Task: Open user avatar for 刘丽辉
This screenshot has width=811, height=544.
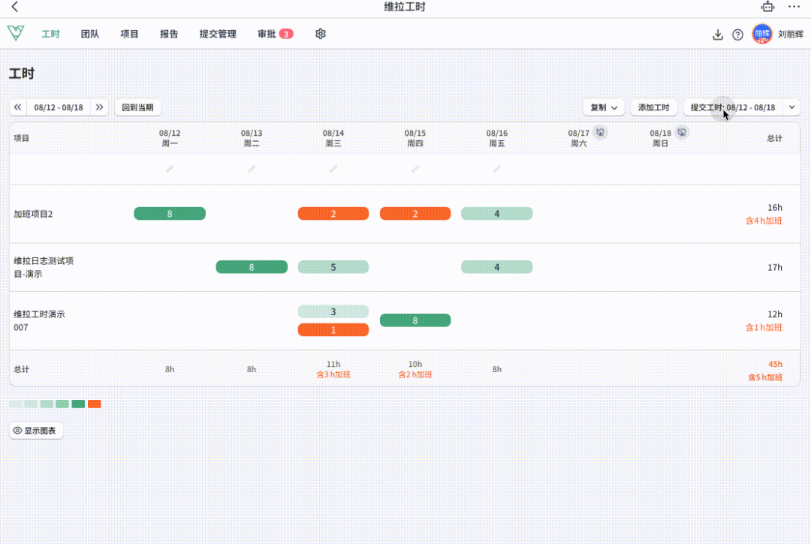Action: pos(762,34)
